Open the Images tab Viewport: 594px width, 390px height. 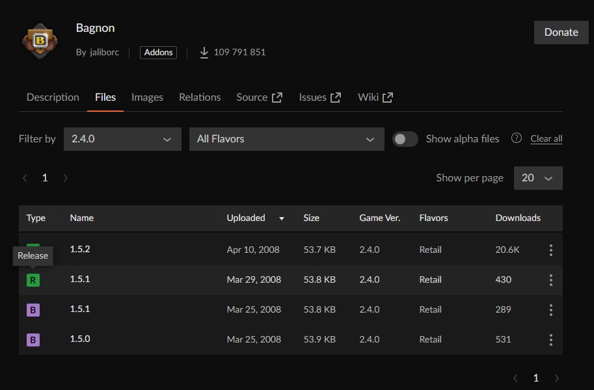[147, 97]
